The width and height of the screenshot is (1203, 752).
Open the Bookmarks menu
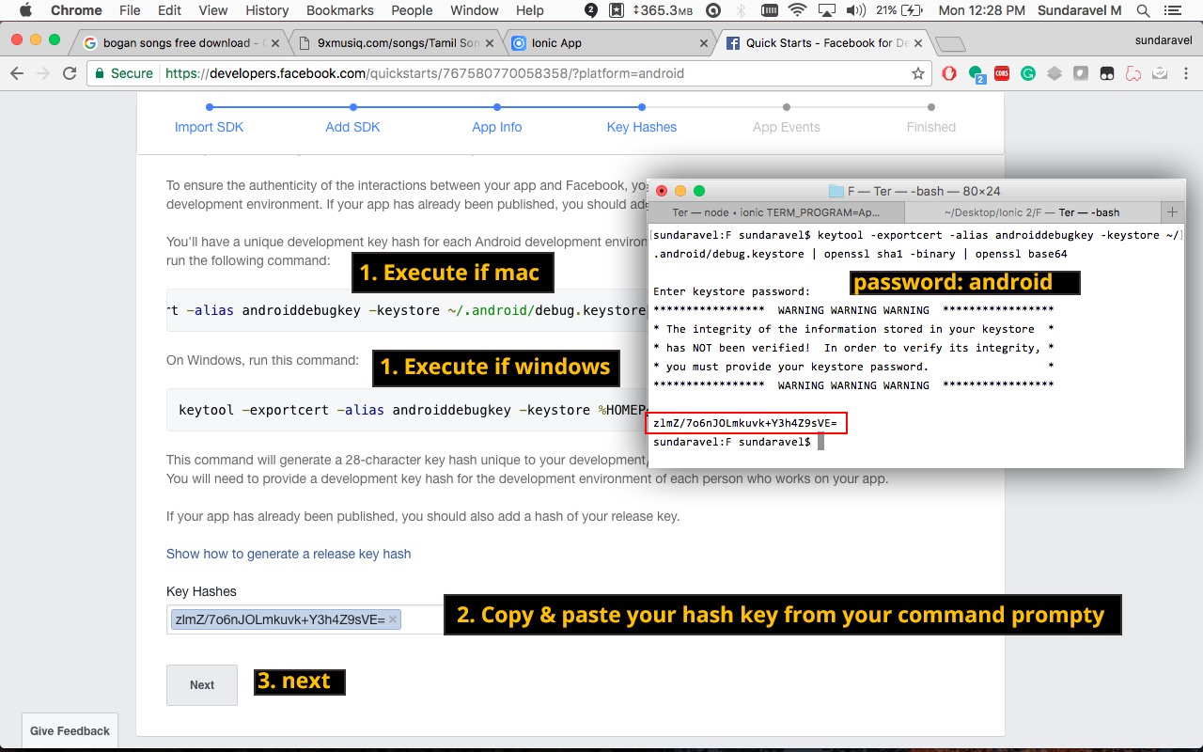[340, 10]
